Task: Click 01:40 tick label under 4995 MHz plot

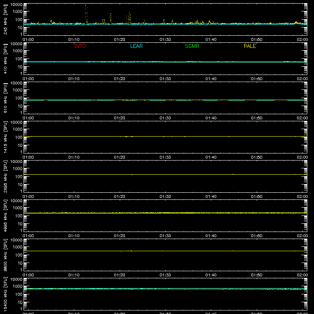Action: [211, 236]
